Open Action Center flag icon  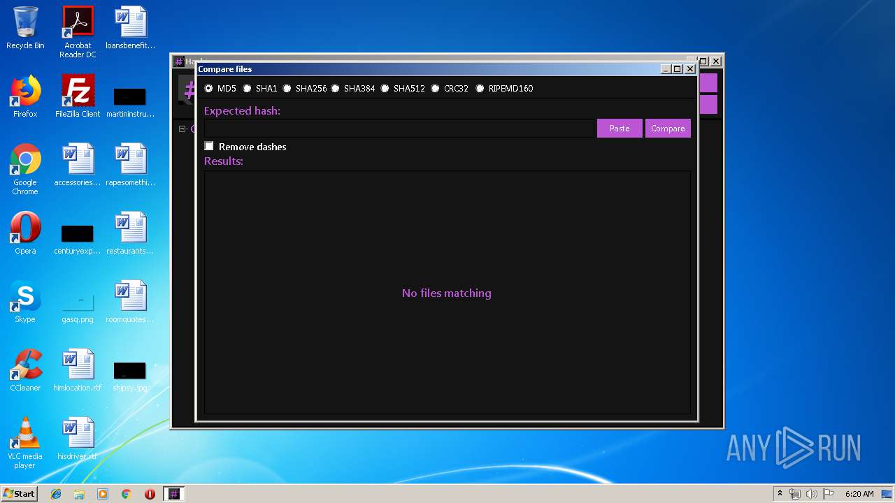(x=828, y=494)
